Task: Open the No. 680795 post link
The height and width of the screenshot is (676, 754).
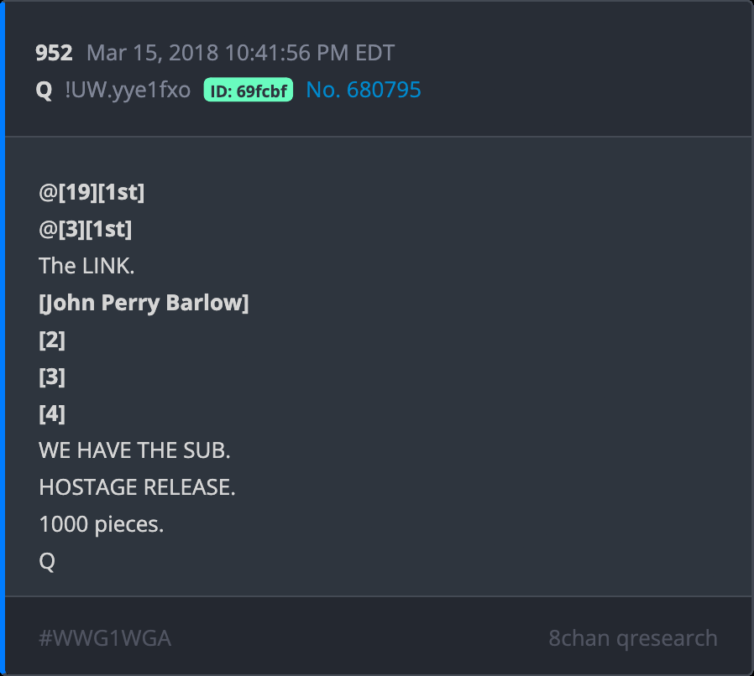Action: [364, 91]
